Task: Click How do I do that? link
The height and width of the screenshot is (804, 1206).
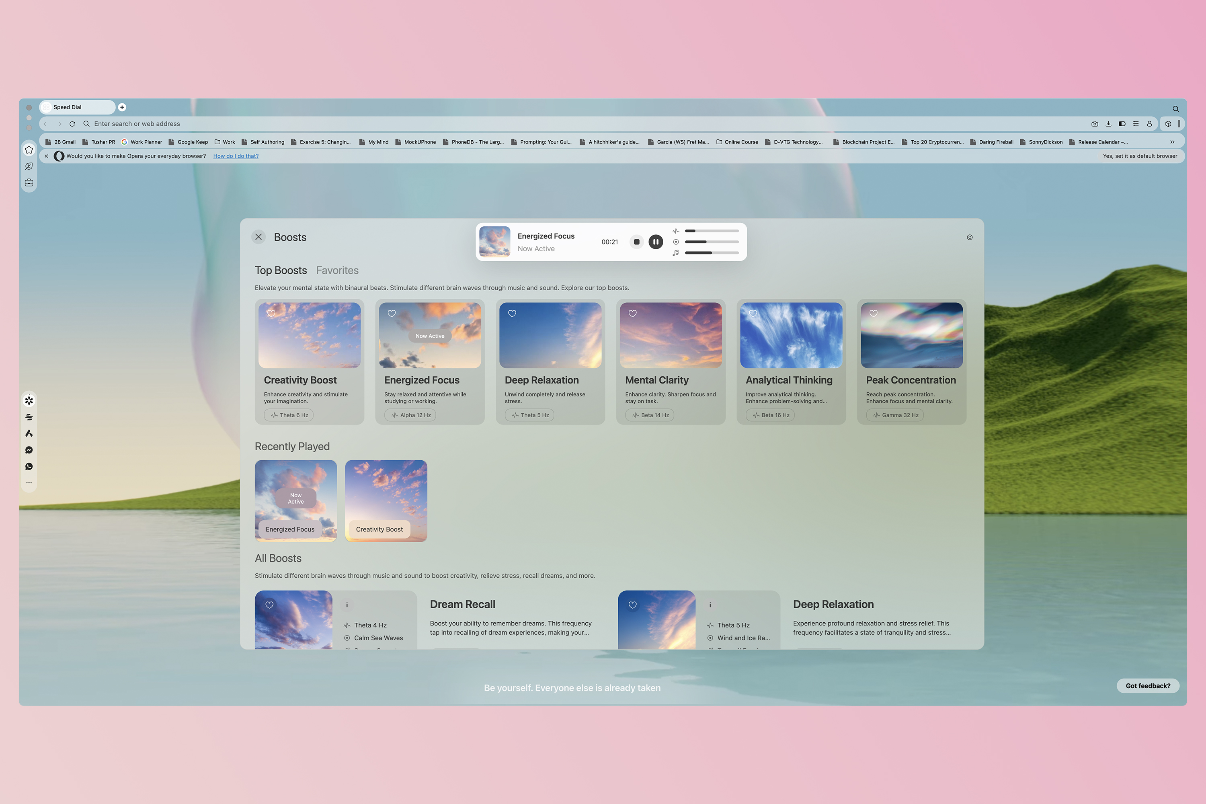Action: pos(235,156)
